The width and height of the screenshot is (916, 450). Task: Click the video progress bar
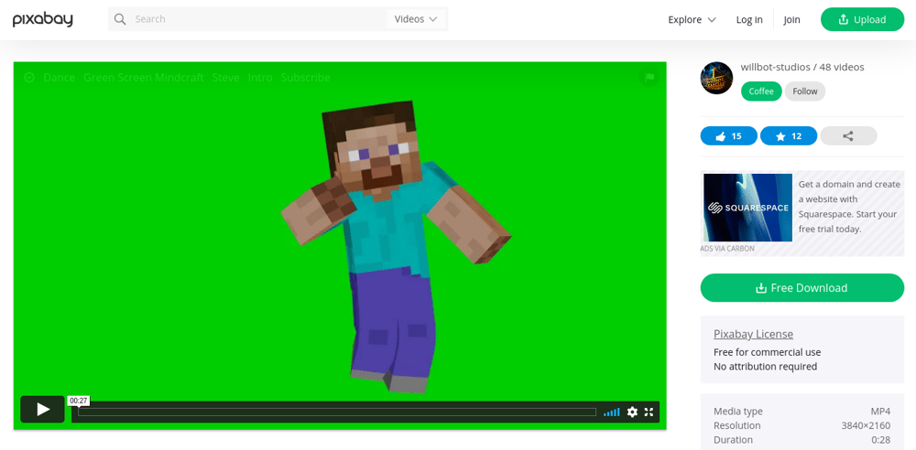pos(337,412)
